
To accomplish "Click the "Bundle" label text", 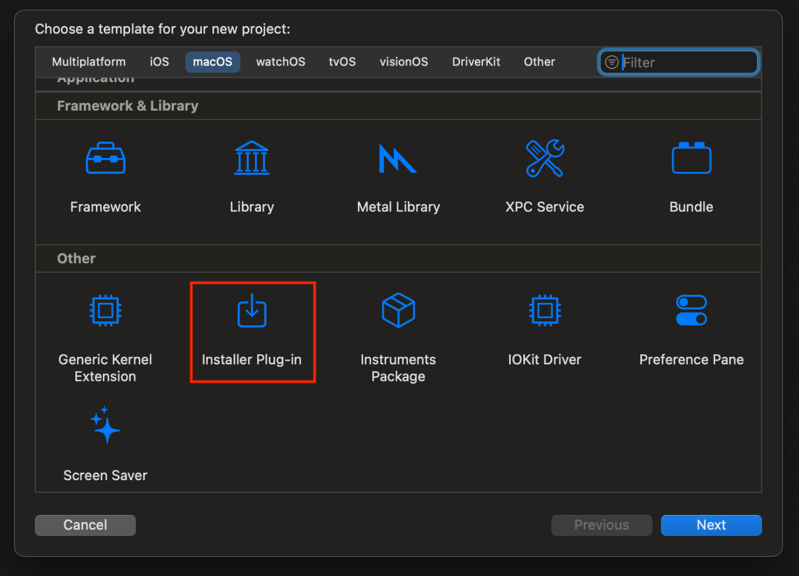I will 691,207.
